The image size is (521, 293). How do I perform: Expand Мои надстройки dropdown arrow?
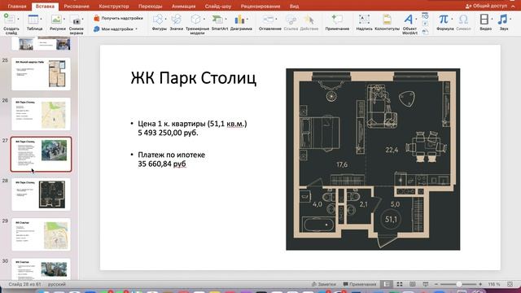pos(136,29)
